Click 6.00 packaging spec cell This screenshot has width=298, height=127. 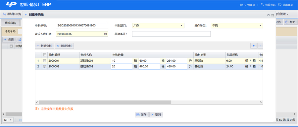242,61
